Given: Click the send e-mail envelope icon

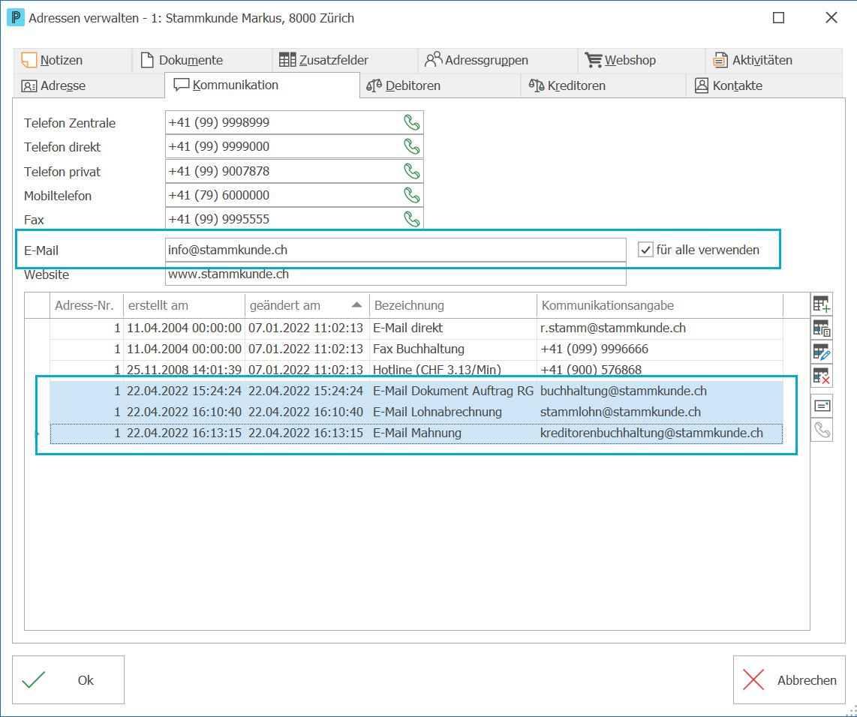Looking at the screenshot, I should click(x=822, y=406).
